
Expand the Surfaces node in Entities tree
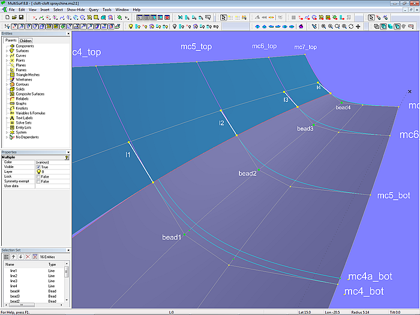click(7, 51)
